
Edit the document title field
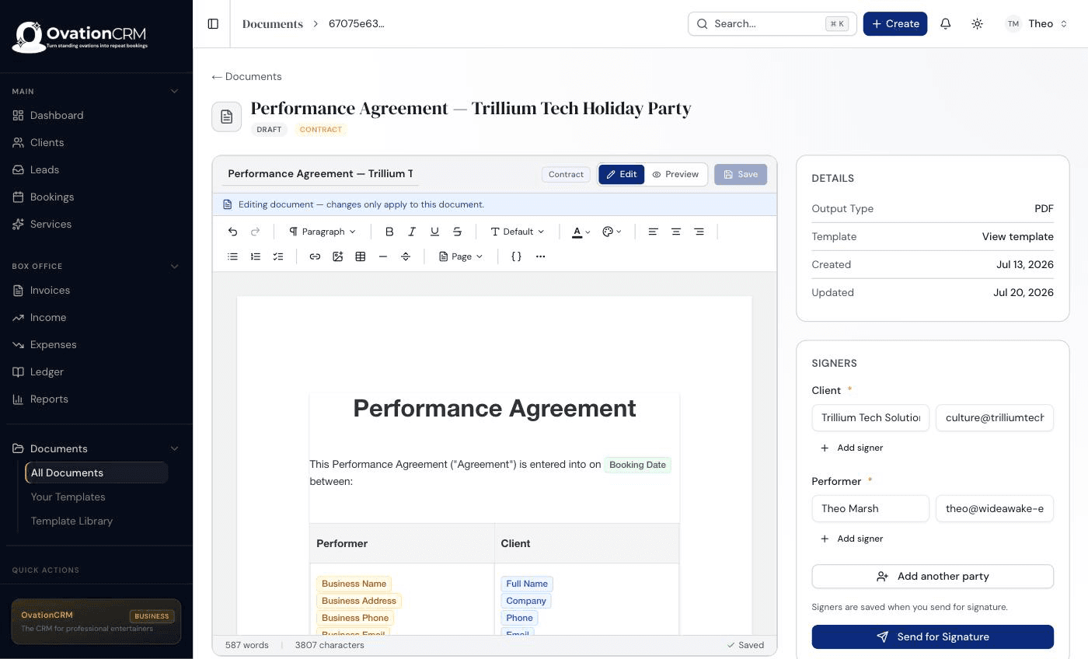pyautogui.click(x=320, y=174)
